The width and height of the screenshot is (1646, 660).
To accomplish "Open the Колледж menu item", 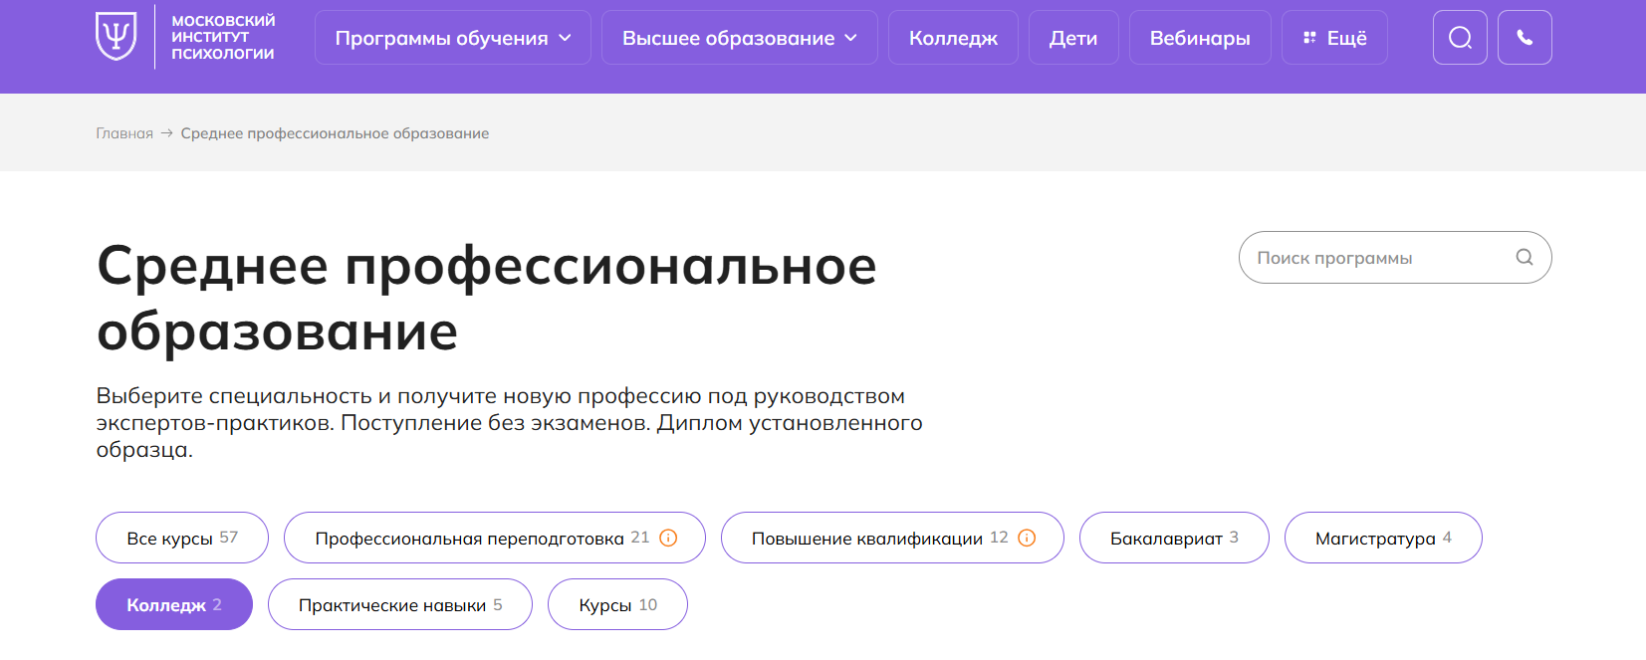I will (x=953, y=38).
